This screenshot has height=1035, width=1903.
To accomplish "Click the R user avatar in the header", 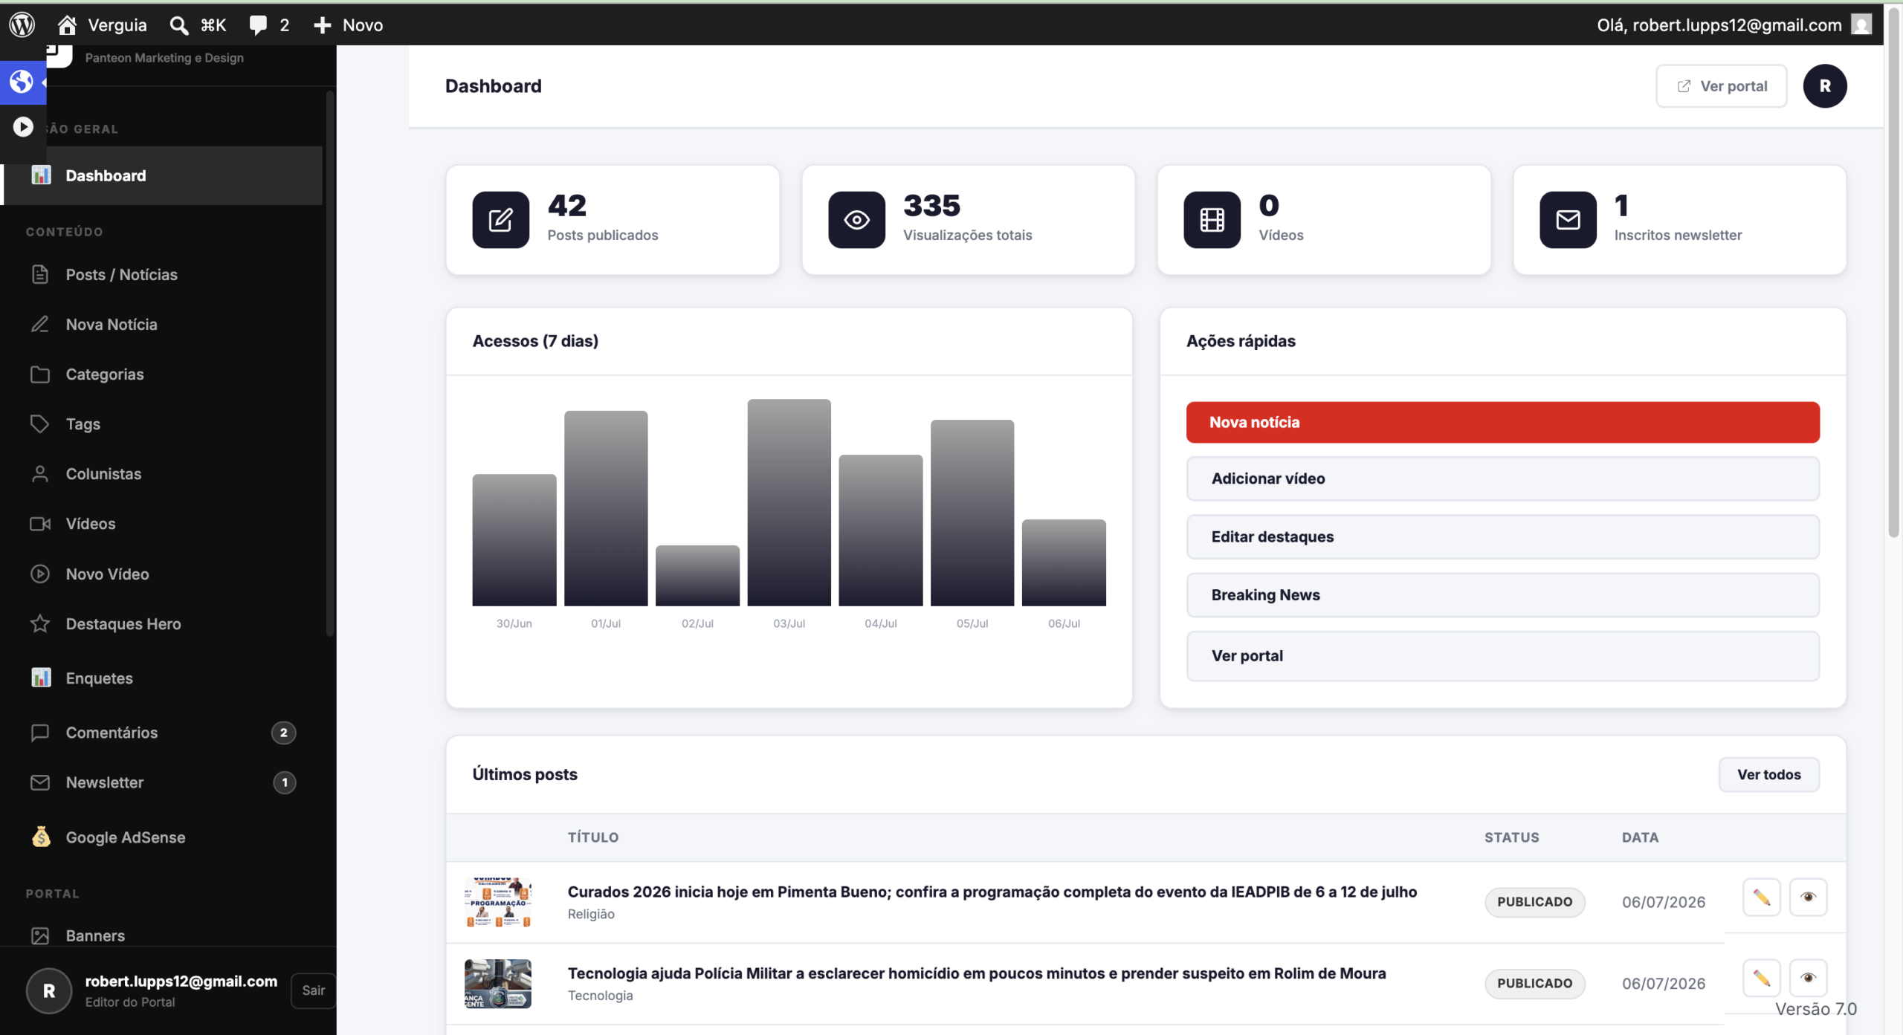I will click(1824, 86).
